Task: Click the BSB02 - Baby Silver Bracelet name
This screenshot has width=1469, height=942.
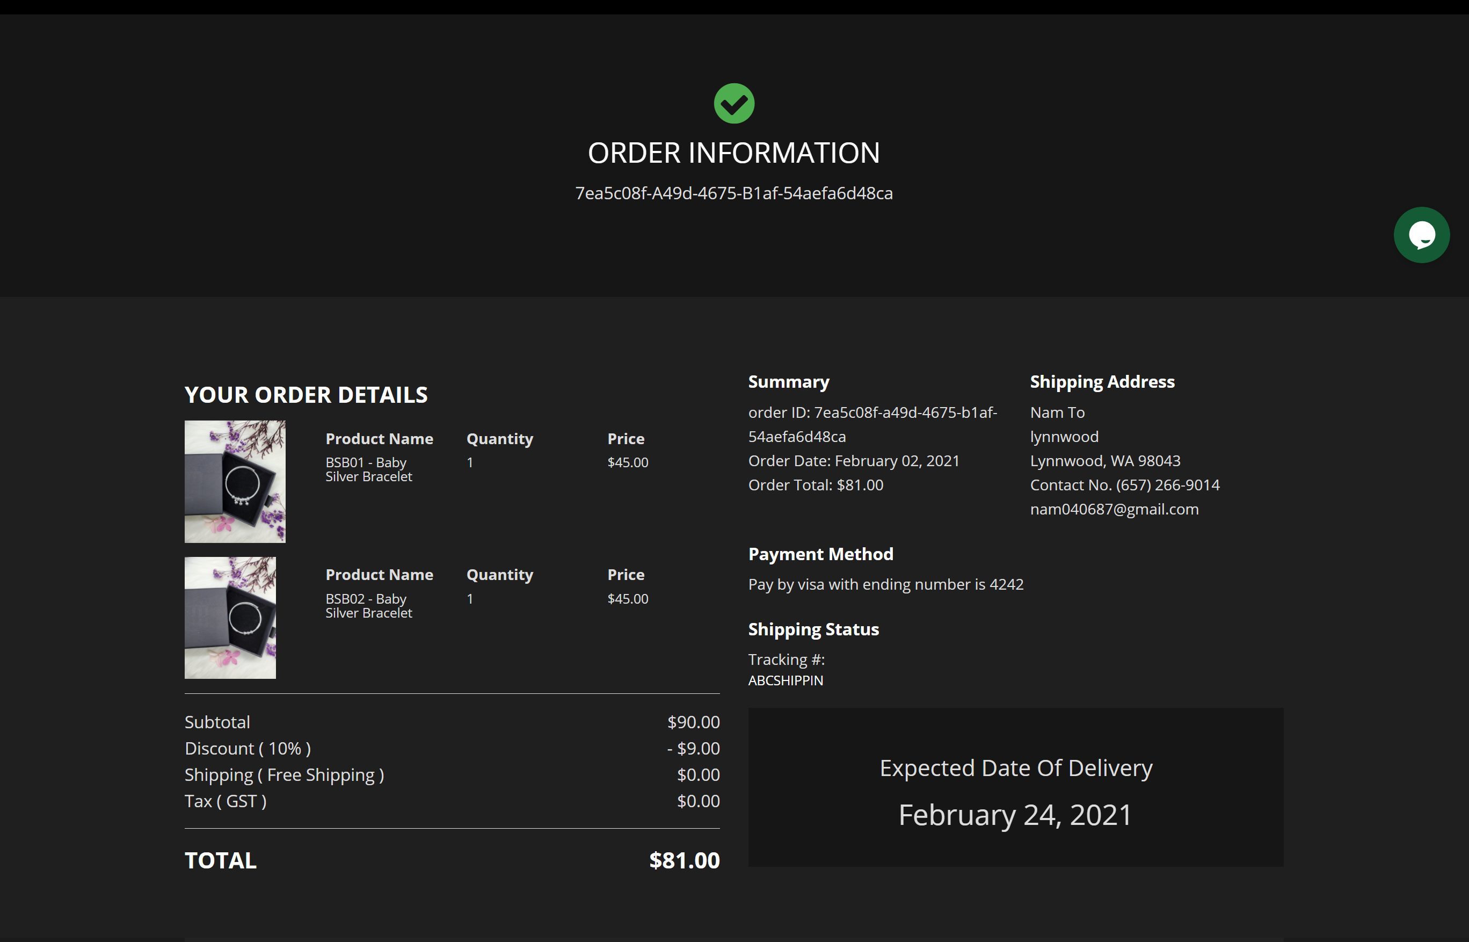Action: tap(368, 606)
